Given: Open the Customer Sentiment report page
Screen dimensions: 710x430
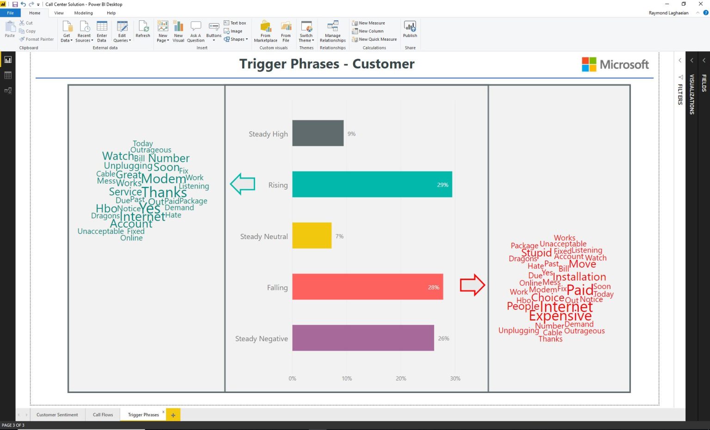Looking at the screenshot, I should [x=57, y=415].
